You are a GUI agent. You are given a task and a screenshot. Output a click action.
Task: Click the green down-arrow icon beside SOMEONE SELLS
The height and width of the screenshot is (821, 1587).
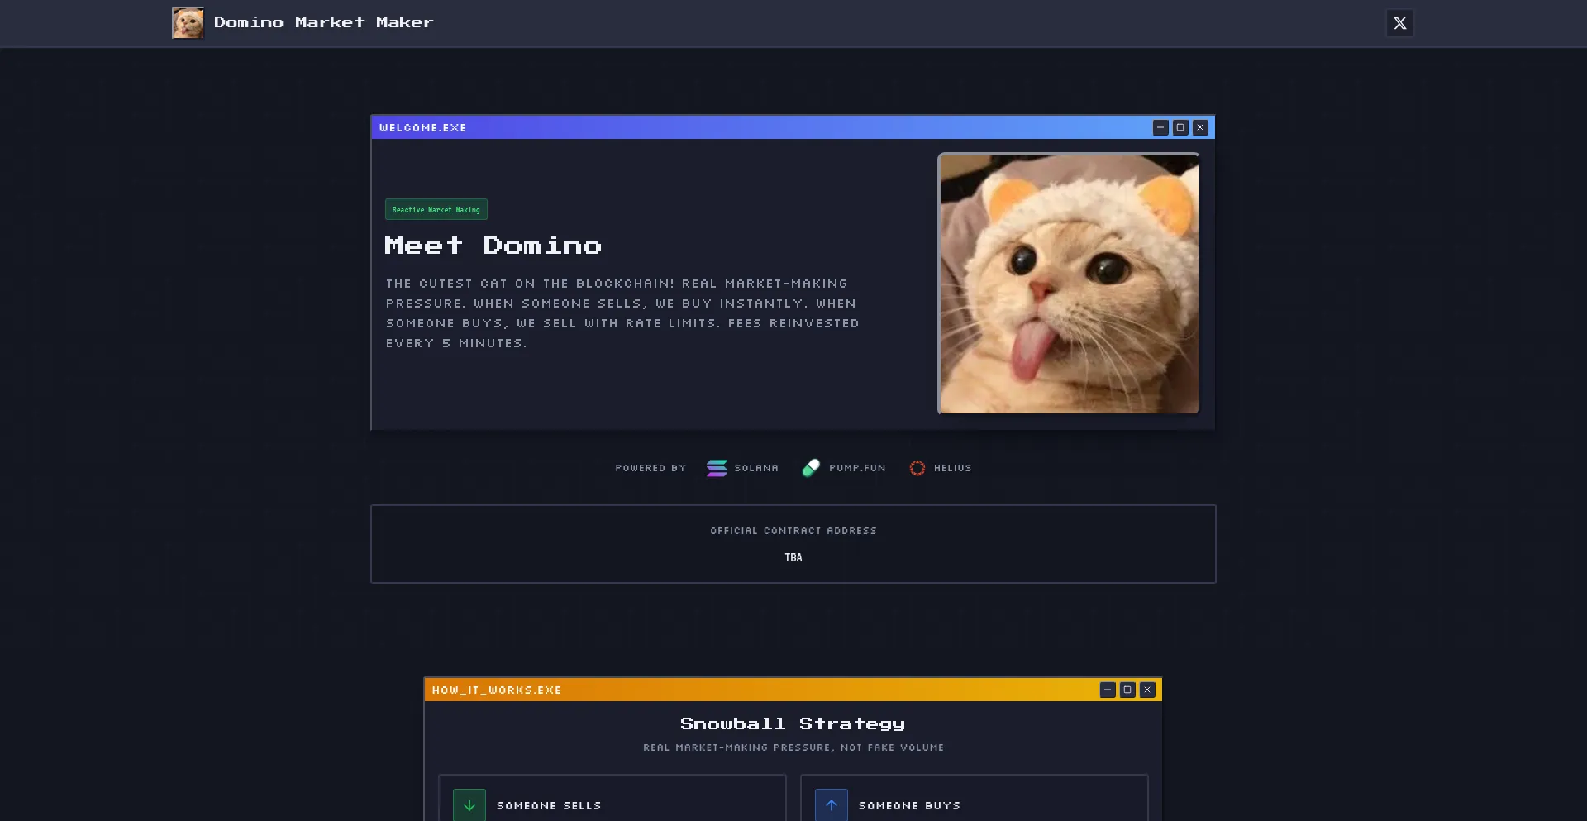[x=469, y=804]
